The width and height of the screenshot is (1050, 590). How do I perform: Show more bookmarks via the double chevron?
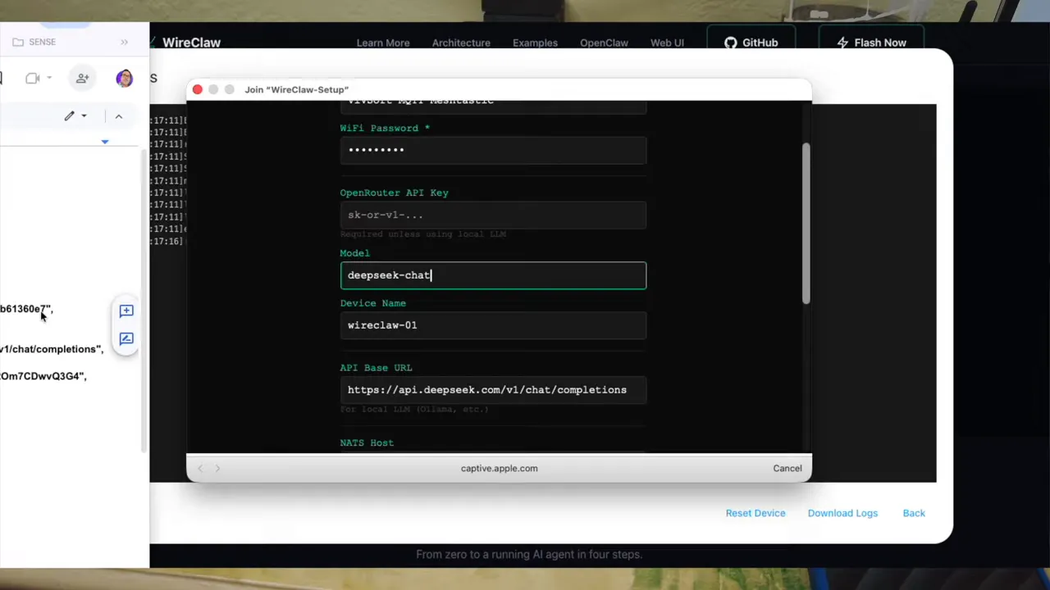click(124, 42)
